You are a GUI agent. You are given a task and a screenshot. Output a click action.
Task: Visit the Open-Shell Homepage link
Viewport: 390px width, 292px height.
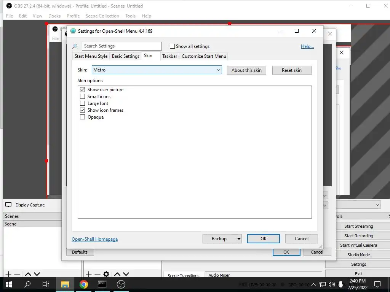95,239
